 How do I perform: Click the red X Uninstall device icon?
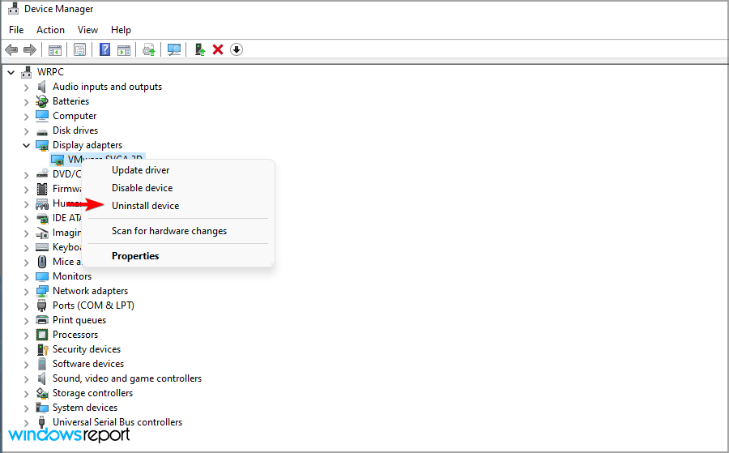pos(218,49)
